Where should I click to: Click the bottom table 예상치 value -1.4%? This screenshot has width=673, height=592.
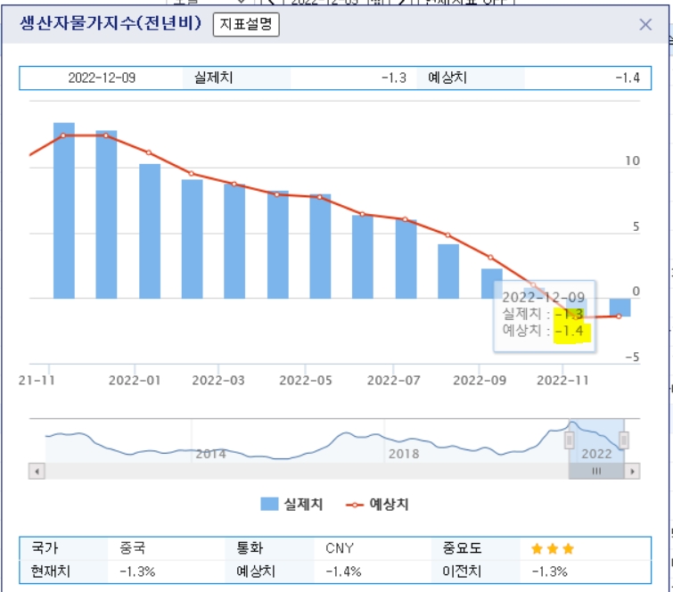click(x=343, y=571)
